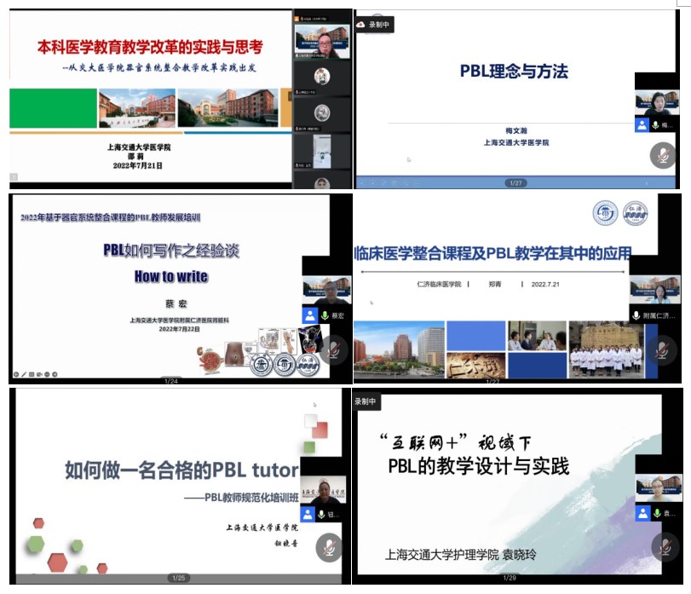
Task: Click the blue person icon beside 袁晓玲's video label
Action: 642,514
